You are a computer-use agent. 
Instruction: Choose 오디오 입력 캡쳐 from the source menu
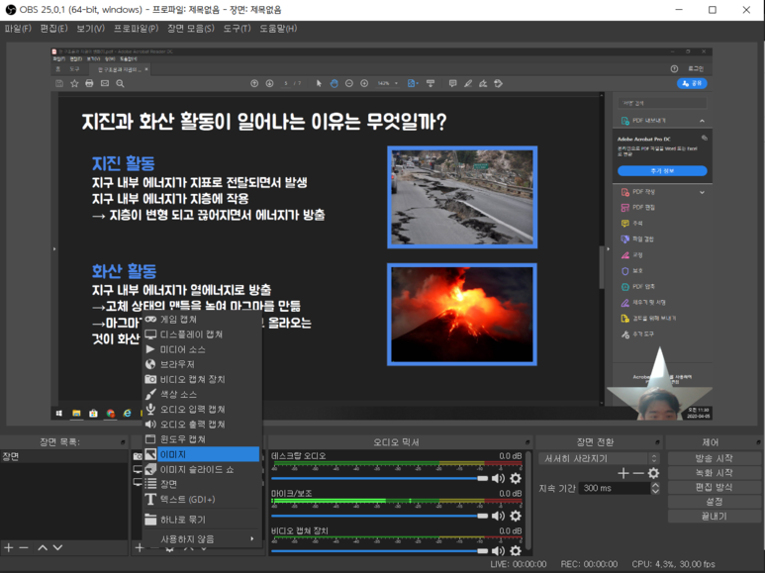coord(202,409)
